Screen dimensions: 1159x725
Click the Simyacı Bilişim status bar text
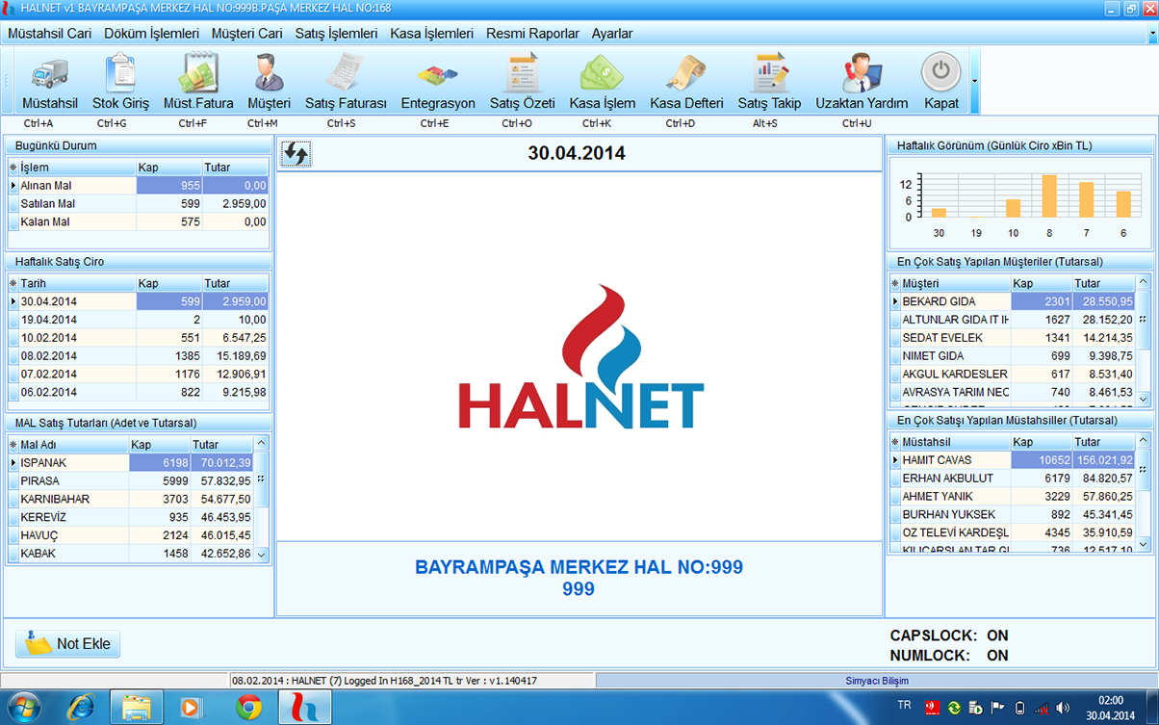tap(877, 681)
